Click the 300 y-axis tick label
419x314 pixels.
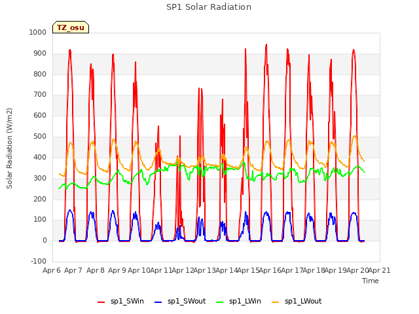[x=40, y=178]
